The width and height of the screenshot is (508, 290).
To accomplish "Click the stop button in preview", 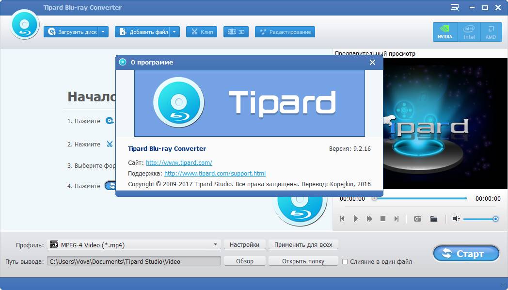I will click(383, 219).
